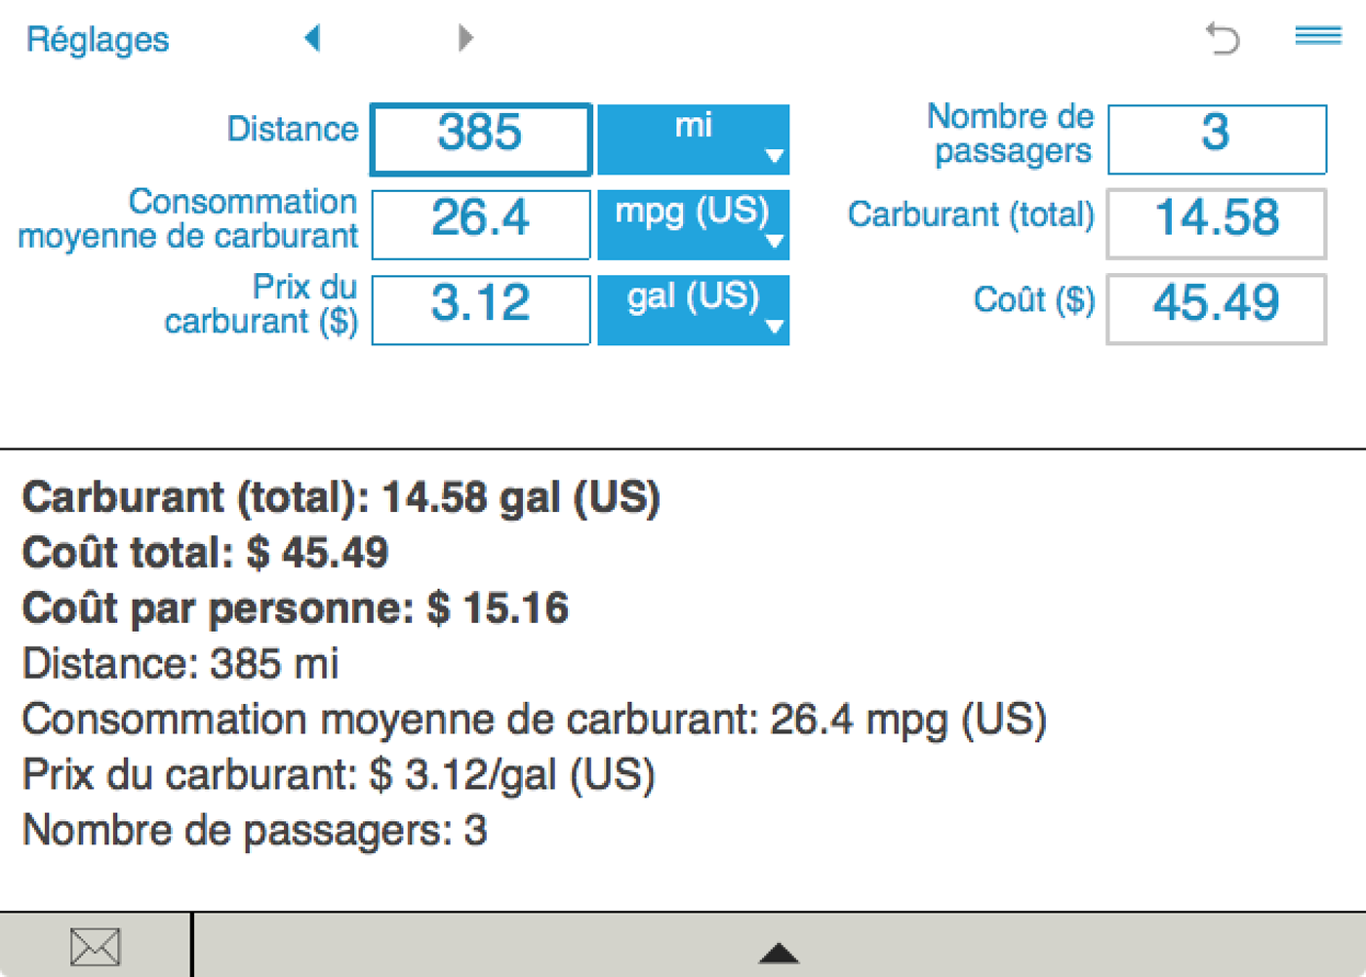
Task: Click the Carburant (total) field showing 14.58
Action: click(1217, 224)
